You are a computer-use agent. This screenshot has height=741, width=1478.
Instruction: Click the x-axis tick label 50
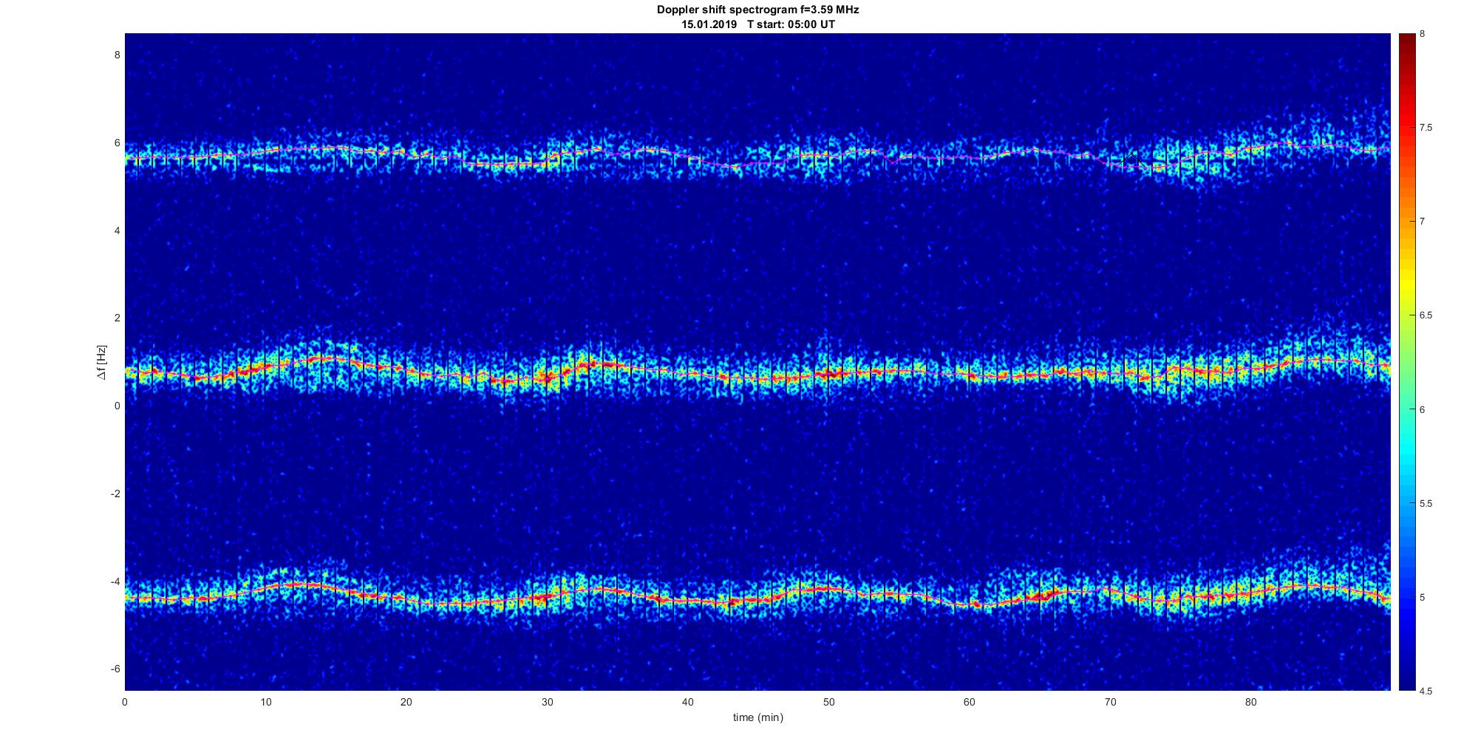828,702
